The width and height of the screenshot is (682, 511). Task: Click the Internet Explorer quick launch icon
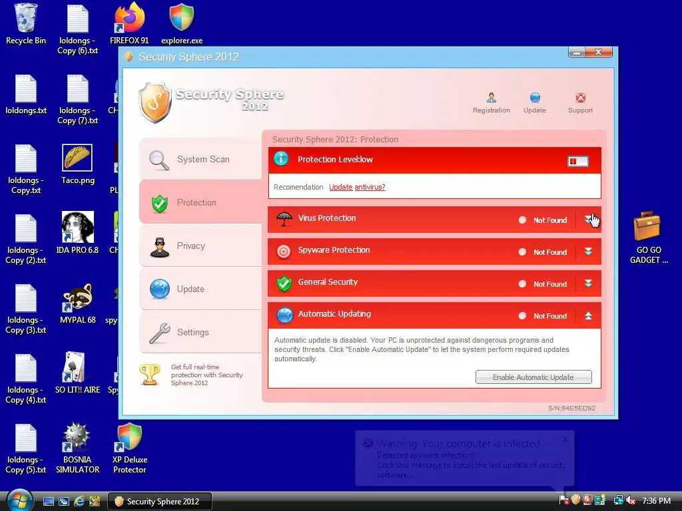[79, 501]
